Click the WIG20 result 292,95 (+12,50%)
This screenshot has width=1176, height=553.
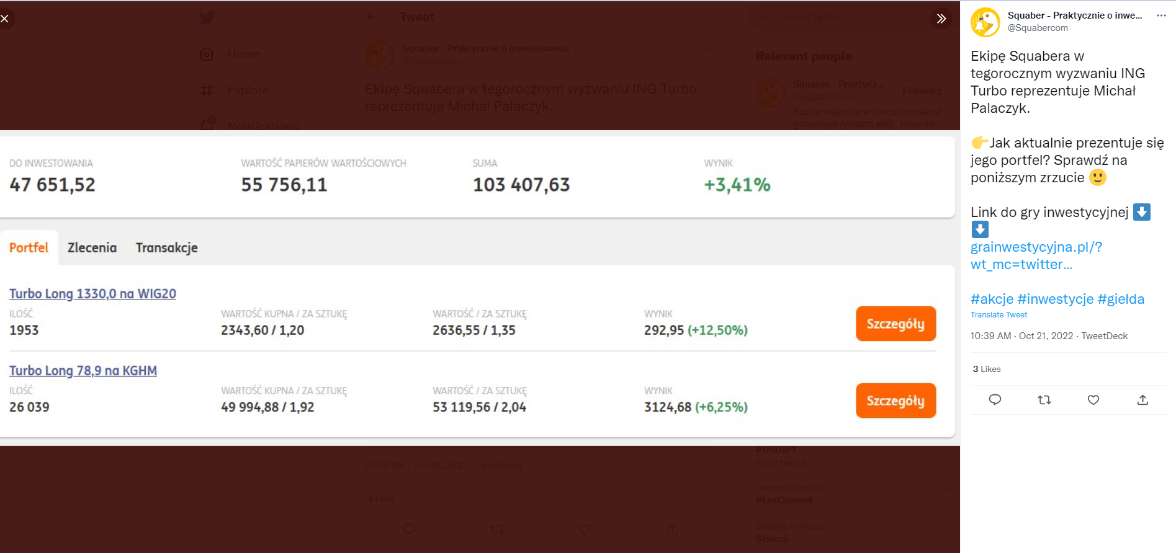696,330
